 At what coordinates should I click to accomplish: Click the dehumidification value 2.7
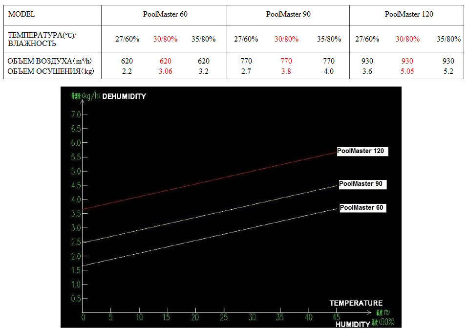(246, 71)
